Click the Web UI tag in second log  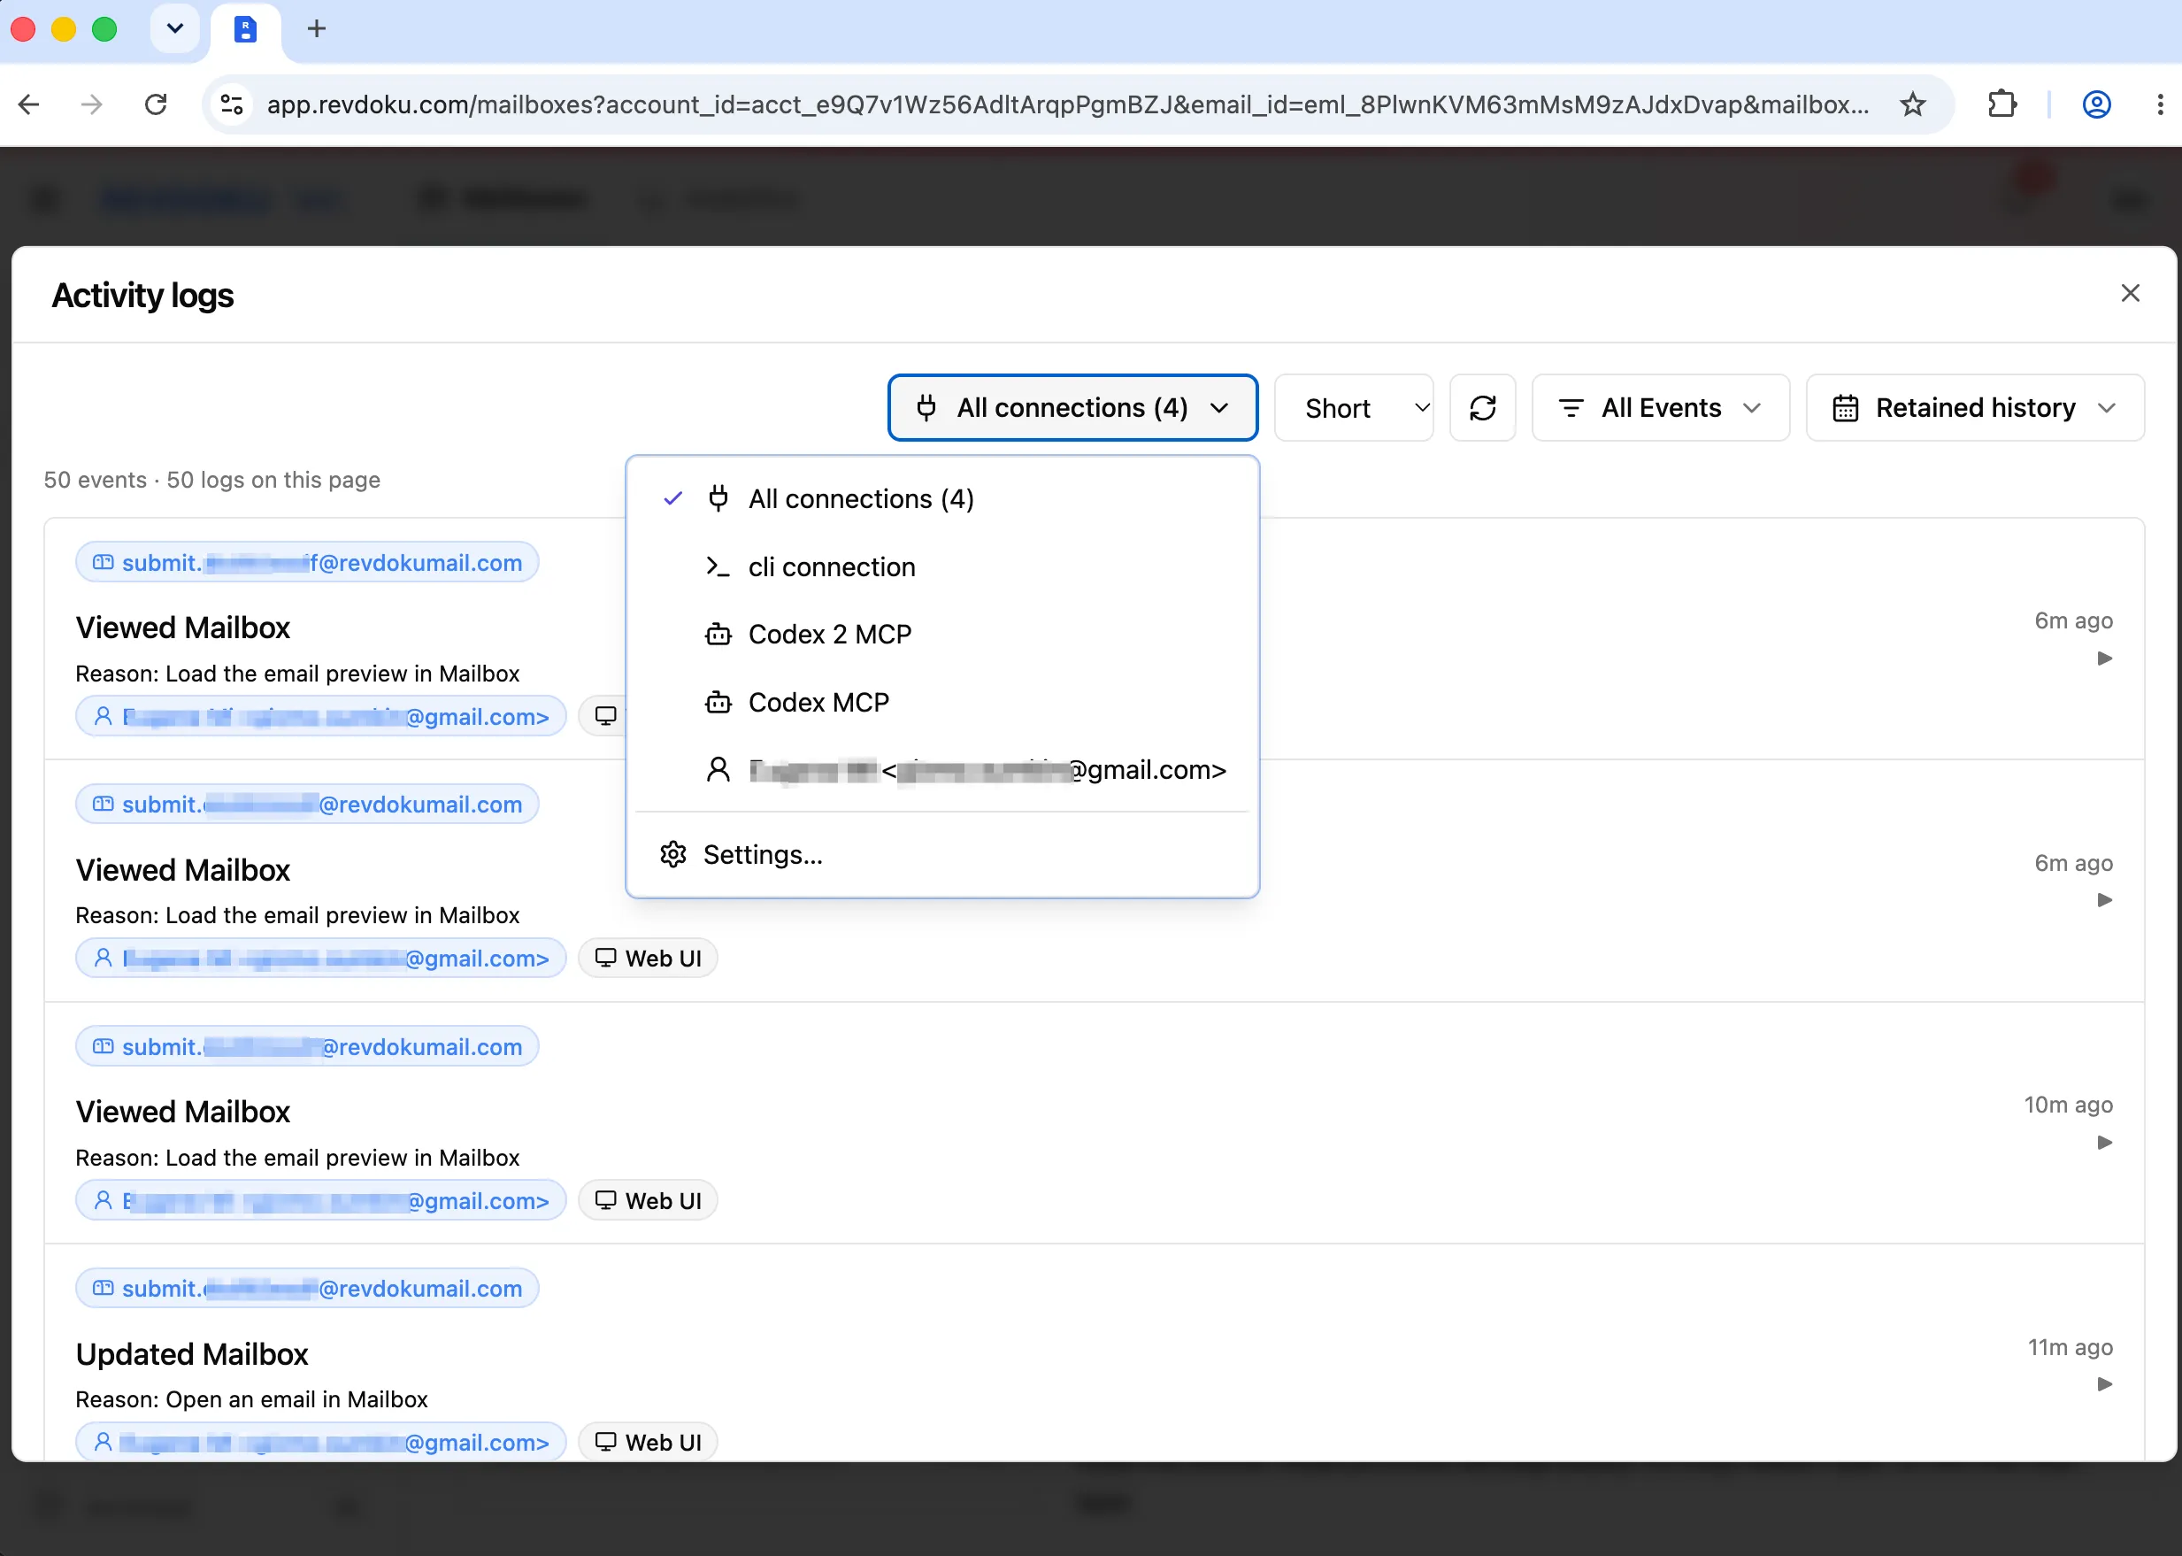(x=648, y=959)
